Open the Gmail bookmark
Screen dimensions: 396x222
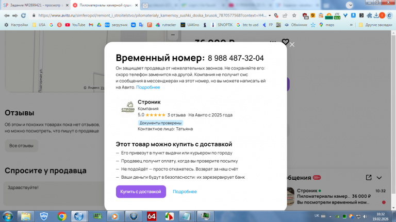(91, 25)
